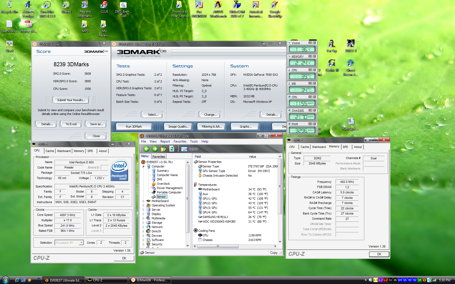This screenshot has width=455, height=284.
Task: Click the EVEREST value pane vertical scrollbar
Action: click(x=280, y=186)
